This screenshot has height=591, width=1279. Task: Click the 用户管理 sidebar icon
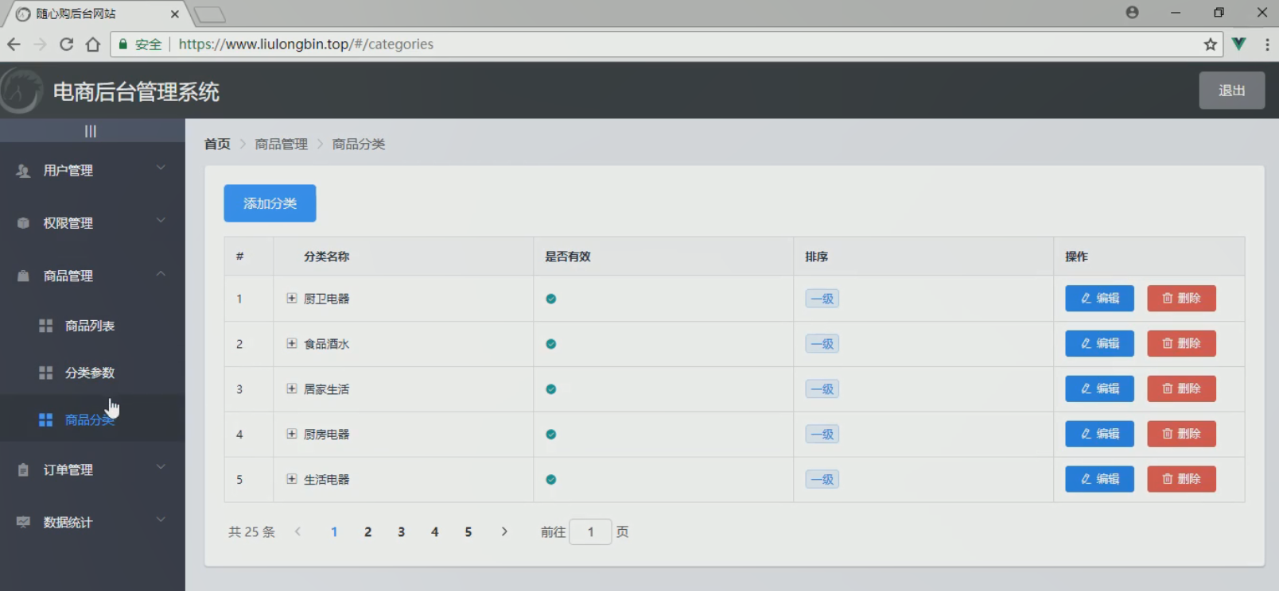23,171
